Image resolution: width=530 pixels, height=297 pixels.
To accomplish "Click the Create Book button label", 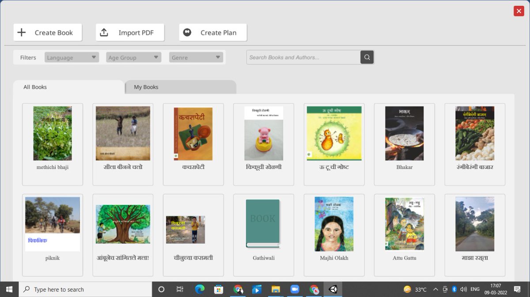I will pyautogui.click(x=54, y=33).
